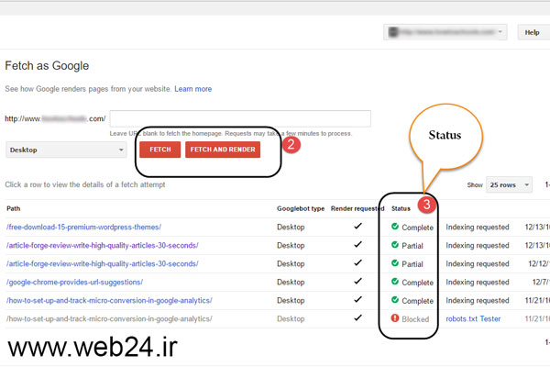Open the Help button
Viewport: 550px width, 367px height.
coord(532,32)
